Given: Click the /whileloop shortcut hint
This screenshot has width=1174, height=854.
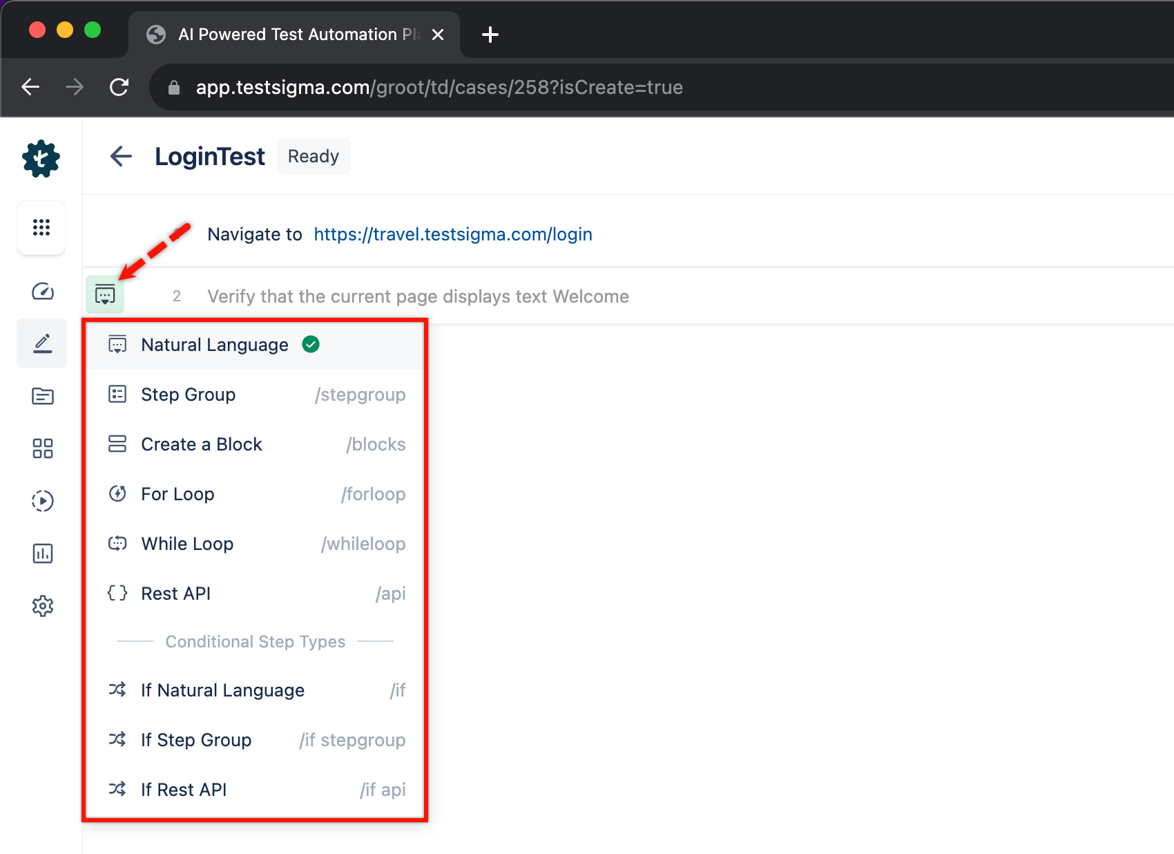Looking at the screenshot, I should point(363,544).
